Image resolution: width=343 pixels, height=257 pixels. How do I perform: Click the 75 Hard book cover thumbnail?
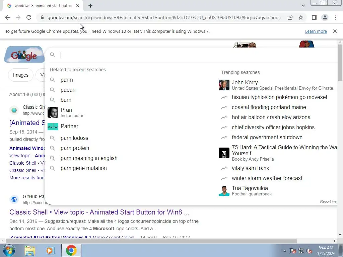click(224, 153)
